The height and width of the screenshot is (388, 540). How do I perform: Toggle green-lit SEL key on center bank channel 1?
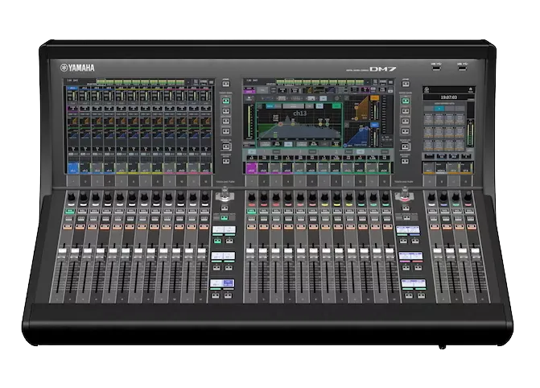point(251,211)
